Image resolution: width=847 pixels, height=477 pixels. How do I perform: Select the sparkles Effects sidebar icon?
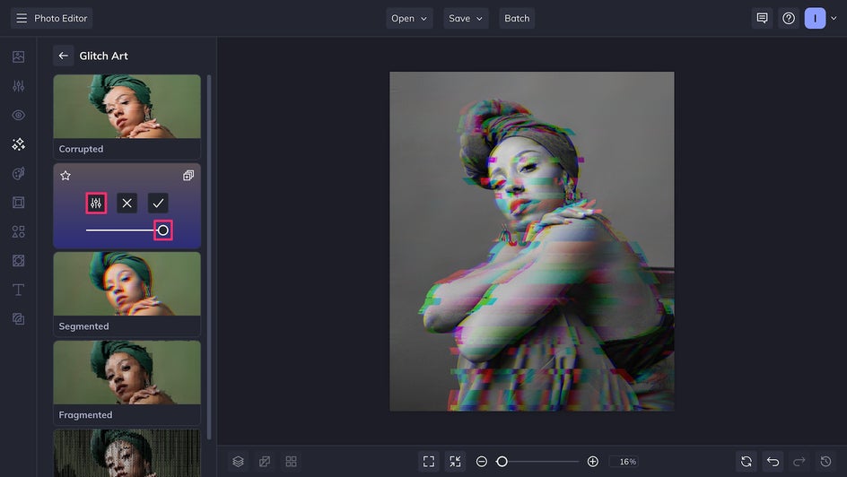pos(18,144)
